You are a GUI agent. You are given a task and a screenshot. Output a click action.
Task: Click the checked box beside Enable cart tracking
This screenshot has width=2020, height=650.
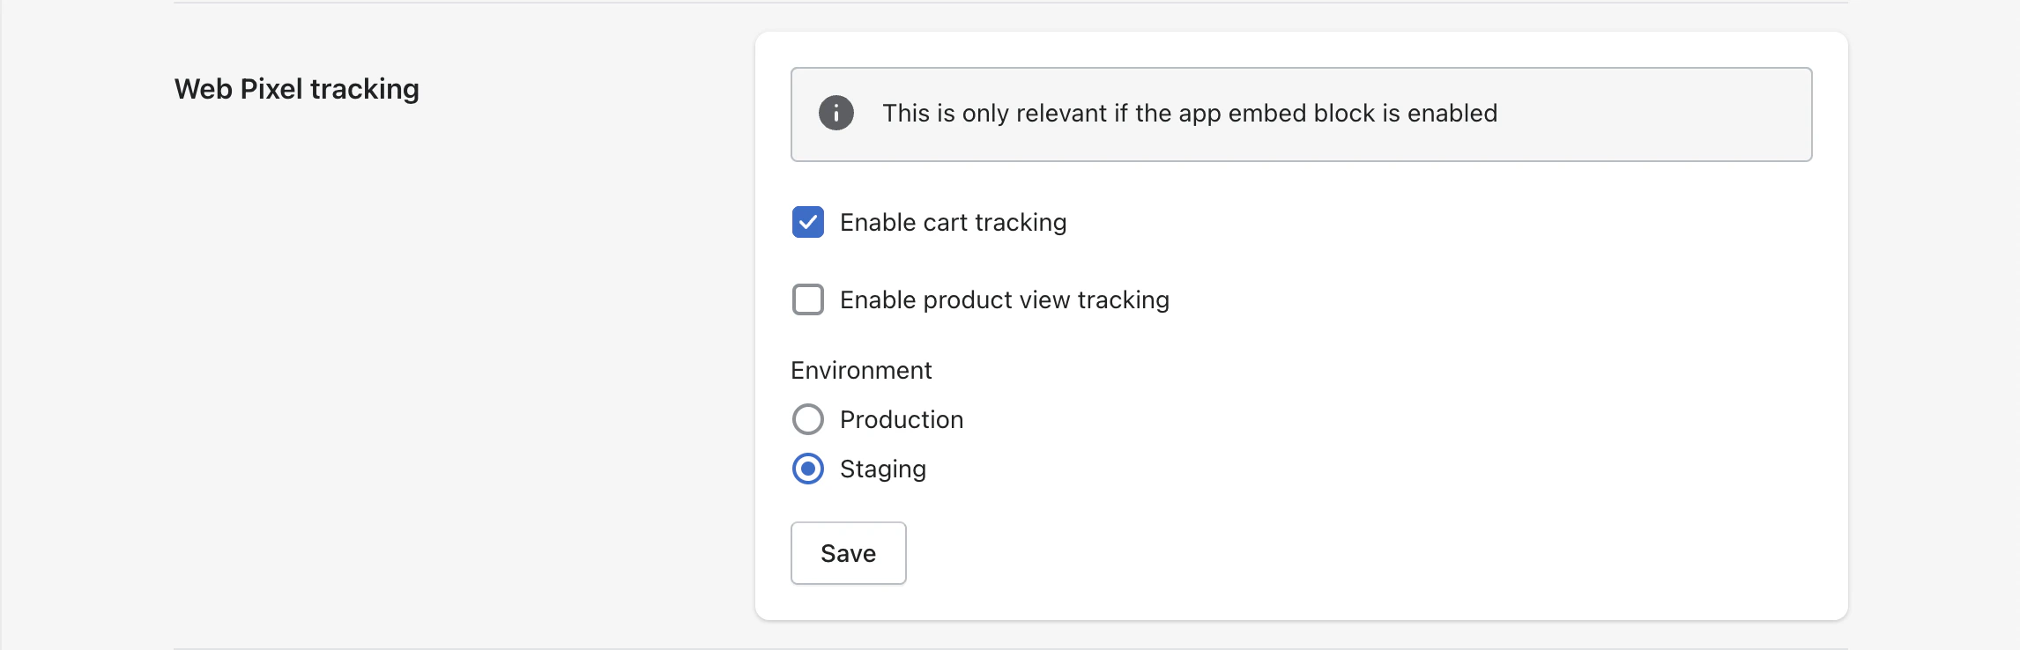[807, 222]
